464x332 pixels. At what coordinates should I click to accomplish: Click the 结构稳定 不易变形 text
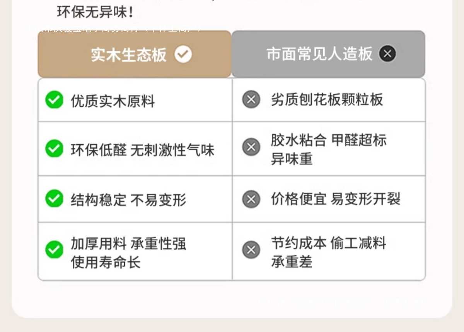pyautogui.click(x=128, y=200)
